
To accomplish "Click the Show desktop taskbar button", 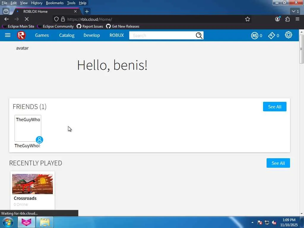I will pyautogui.click(x=302, y=222).
